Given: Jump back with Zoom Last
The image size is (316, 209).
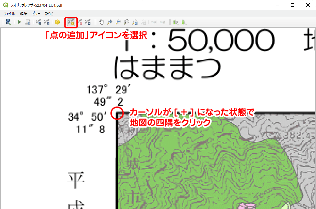Looking at the screenshot, I should (x=134, y=22).
